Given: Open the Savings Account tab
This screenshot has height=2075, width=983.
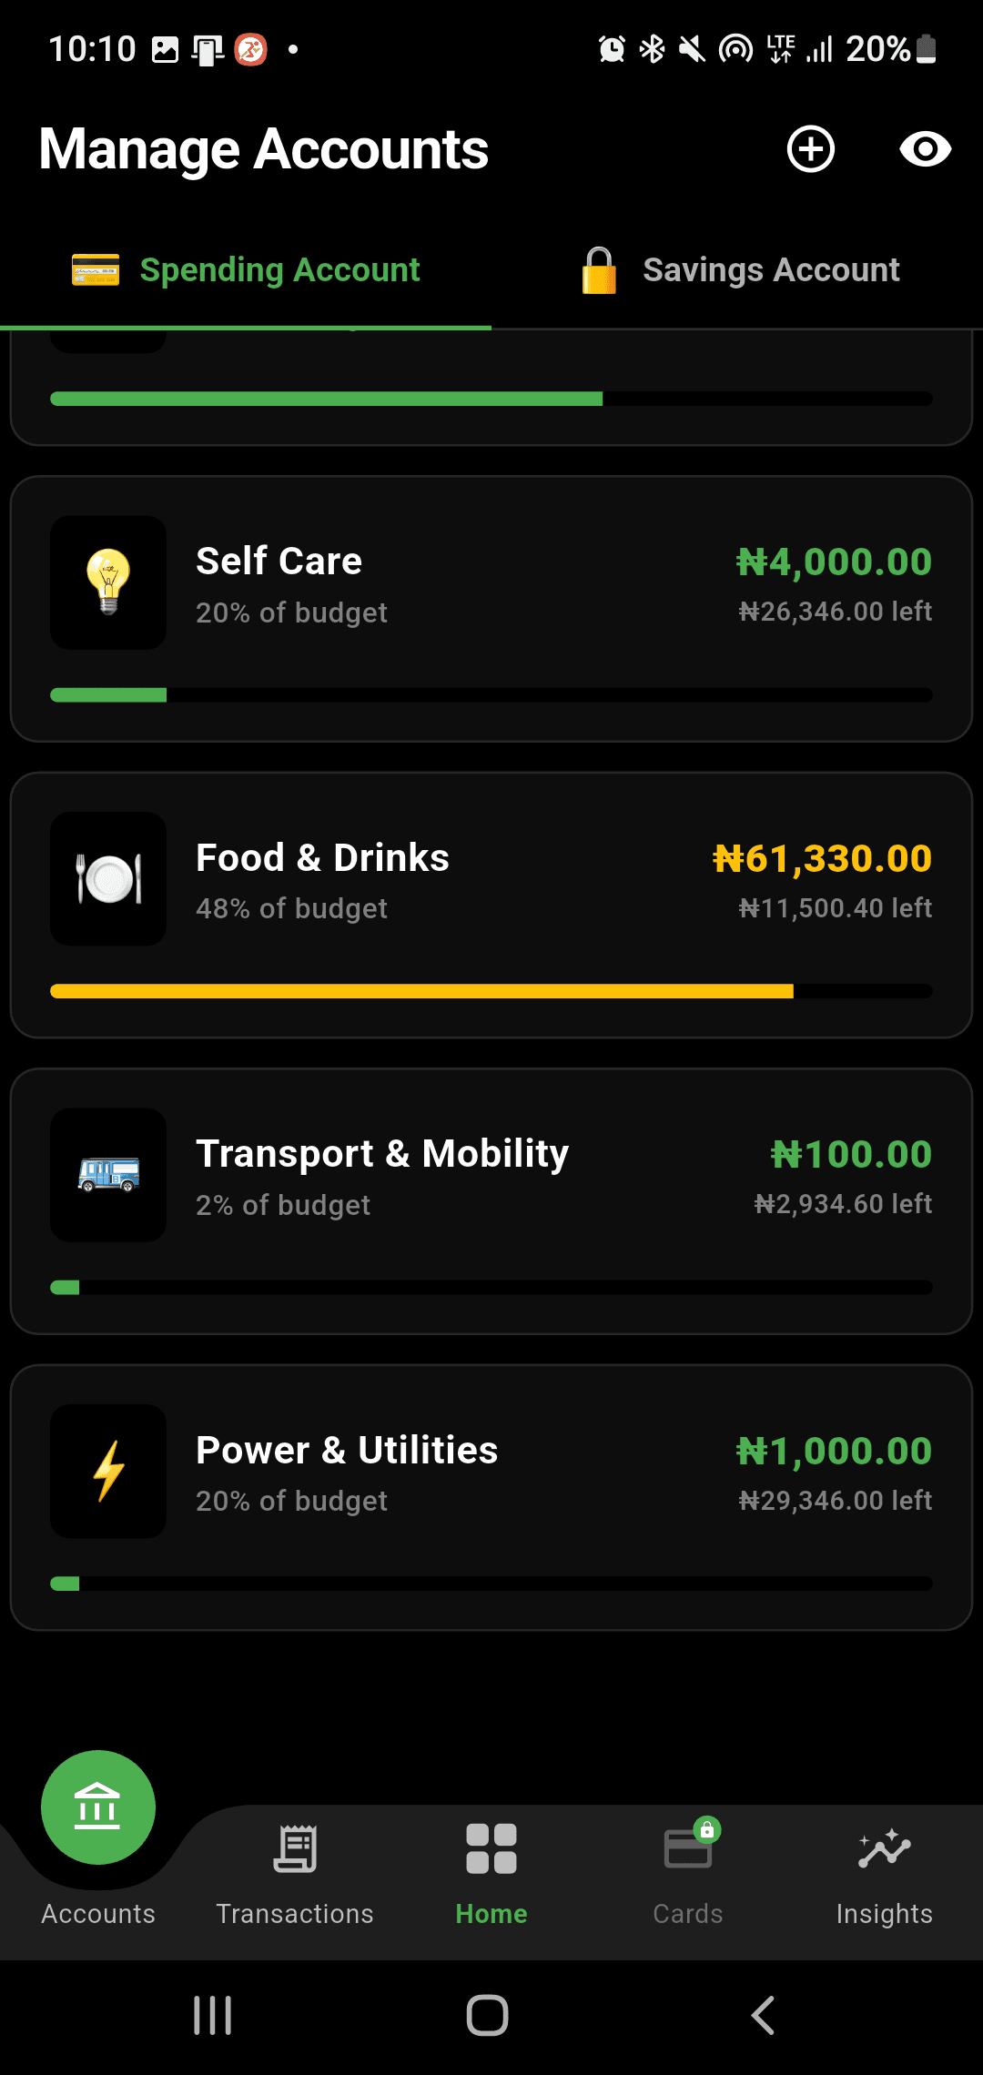Looking at the screenshot, I should coord(739,270).
